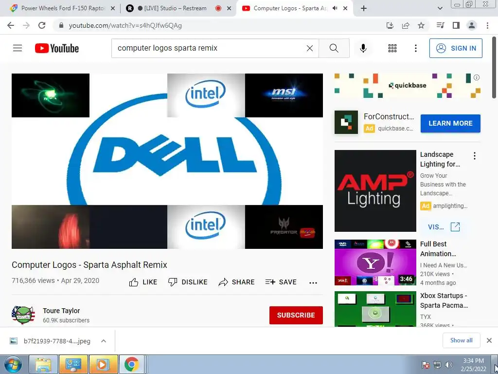This screenshot has width=498, height=374.
Task: Click the Full Best Animation... video title
Action: tap(438, 249)
